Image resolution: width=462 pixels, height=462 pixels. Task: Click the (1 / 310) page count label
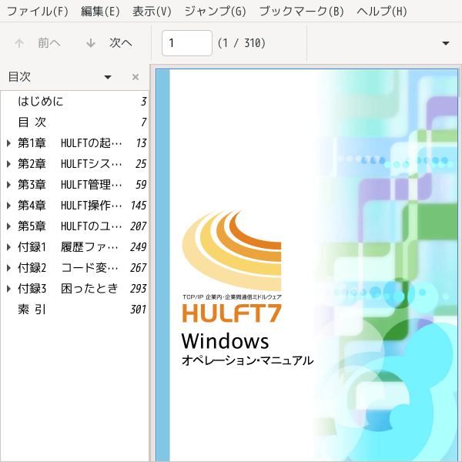(242, 43)
